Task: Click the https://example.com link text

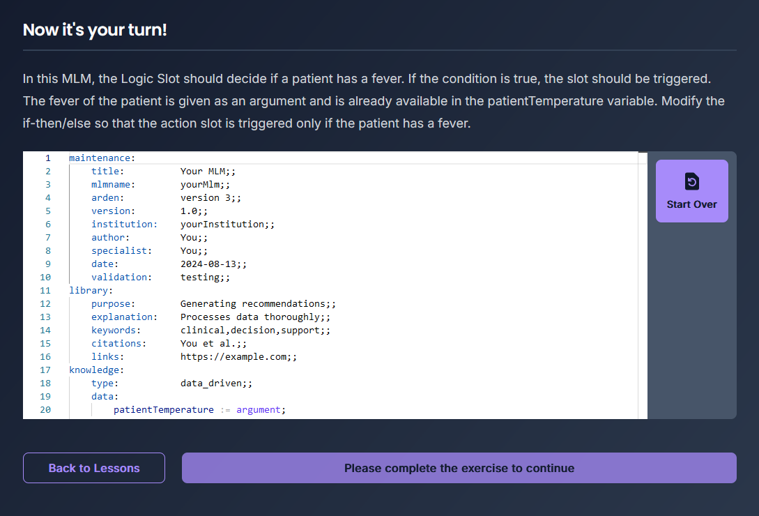Action: tap(238, 356)
